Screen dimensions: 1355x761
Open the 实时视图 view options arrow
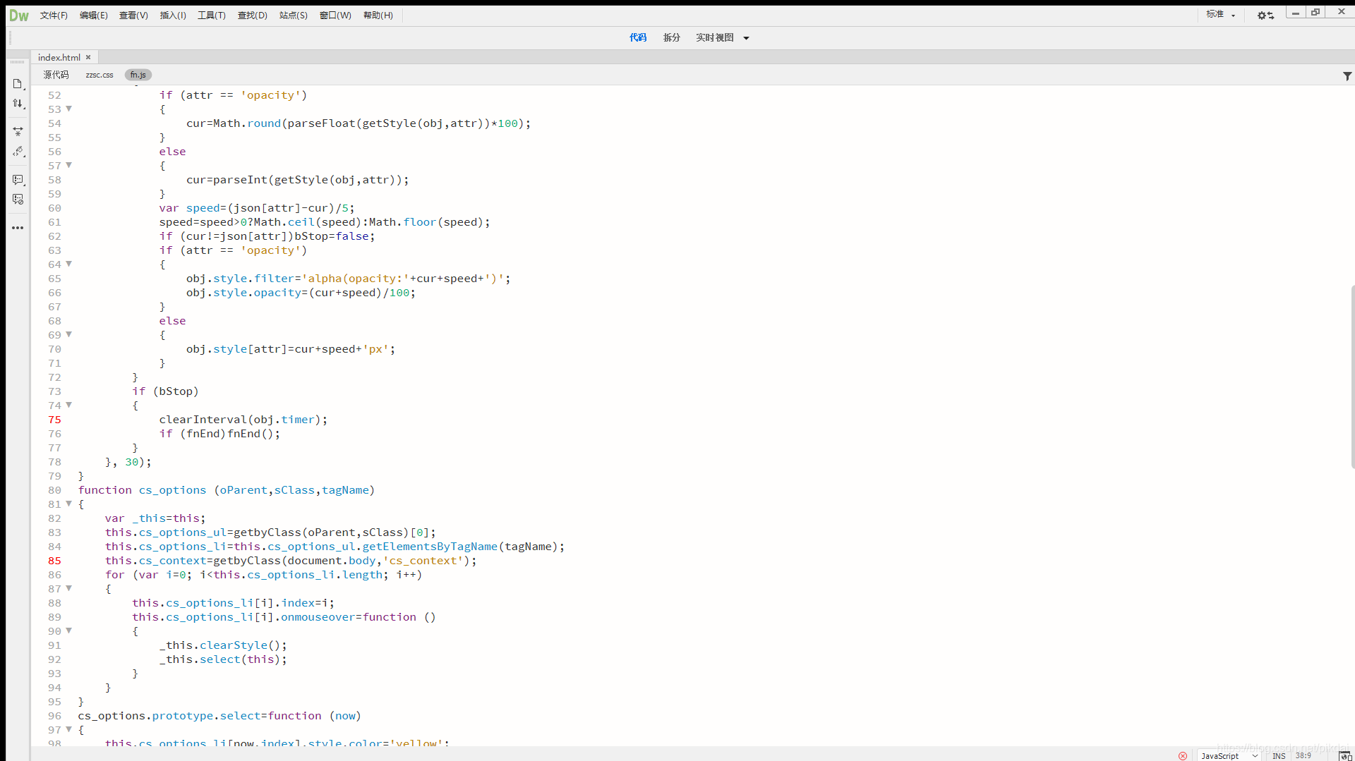point(746,38)
